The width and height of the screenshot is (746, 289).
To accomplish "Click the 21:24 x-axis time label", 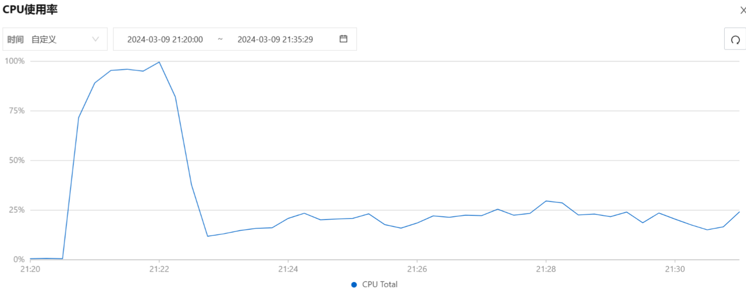I will coord(288,269).
